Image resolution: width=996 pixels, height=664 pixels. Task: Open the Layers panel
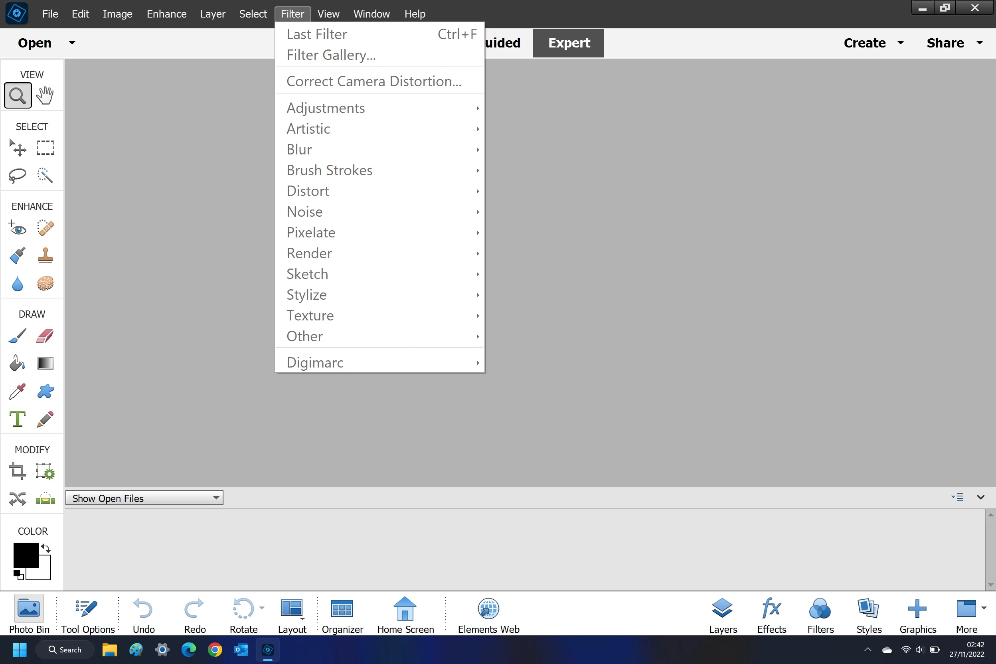(723, 615)
